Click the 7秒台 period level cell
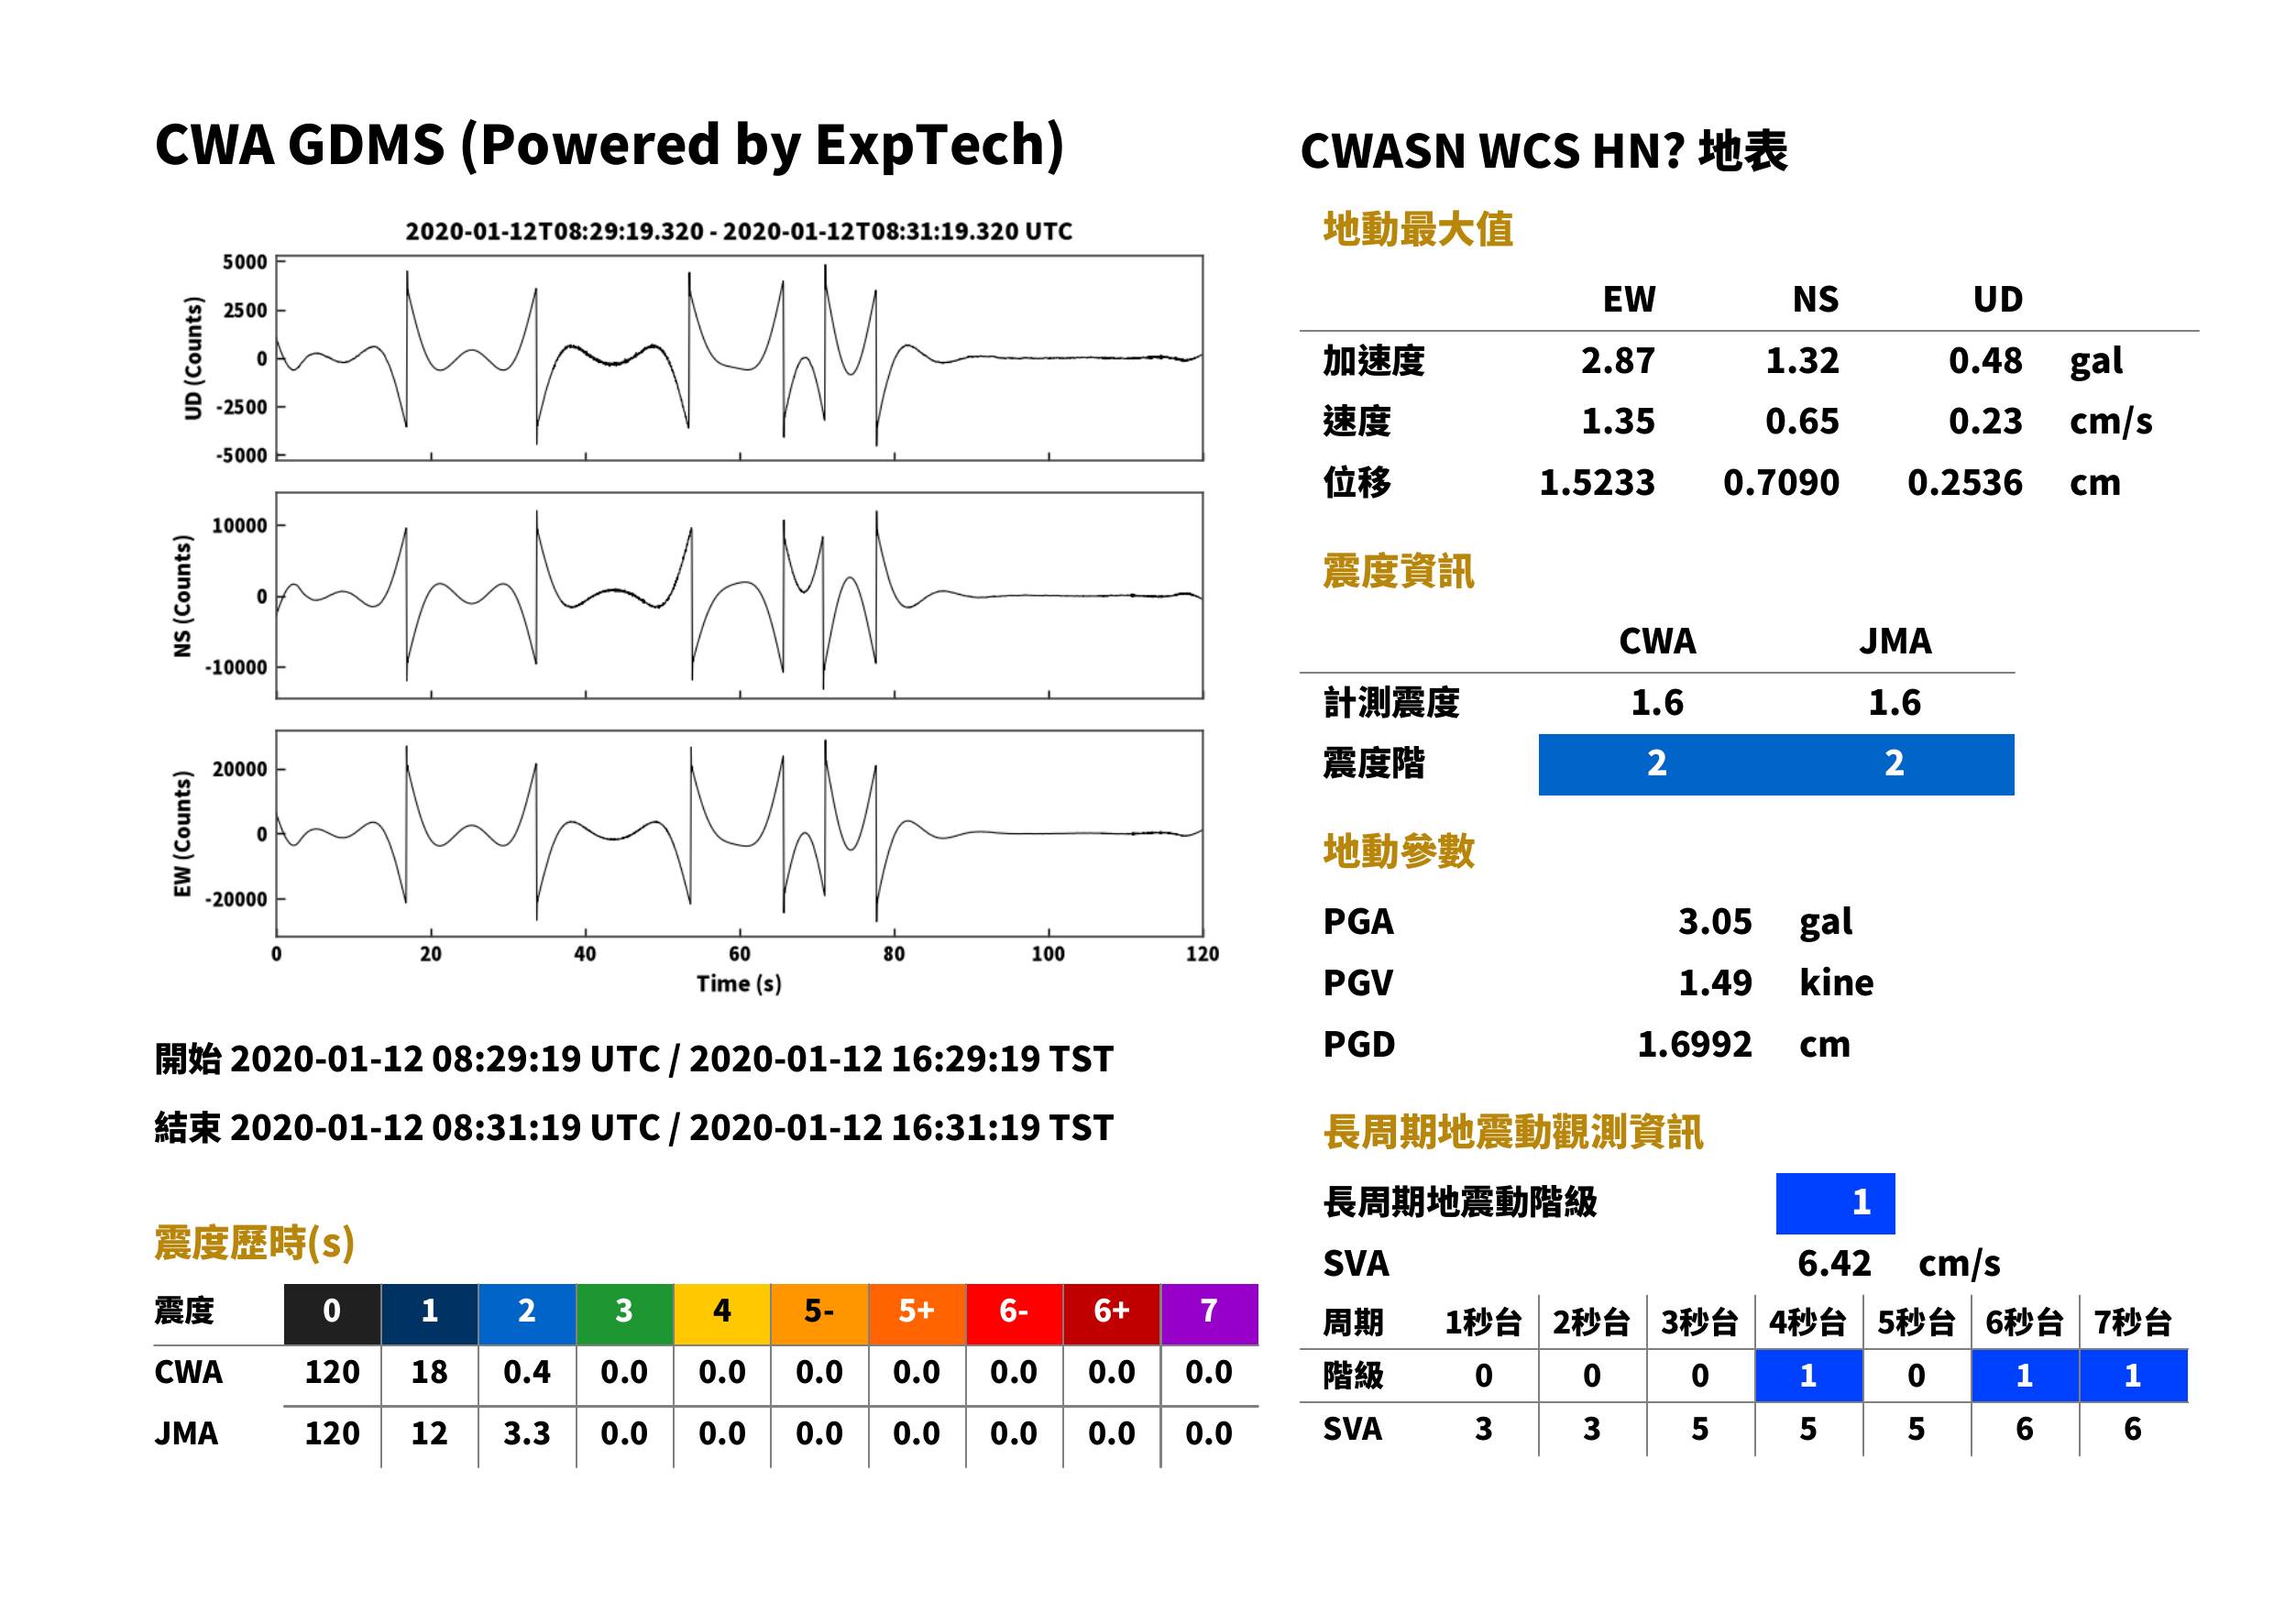This screenshot has width=2274, height=1624. 2133,1376
